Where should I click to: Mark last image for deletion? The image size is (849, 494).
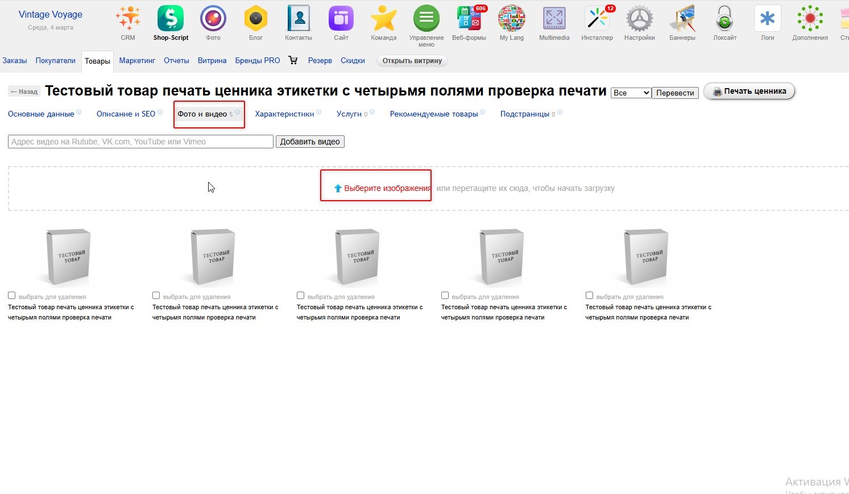589,295
